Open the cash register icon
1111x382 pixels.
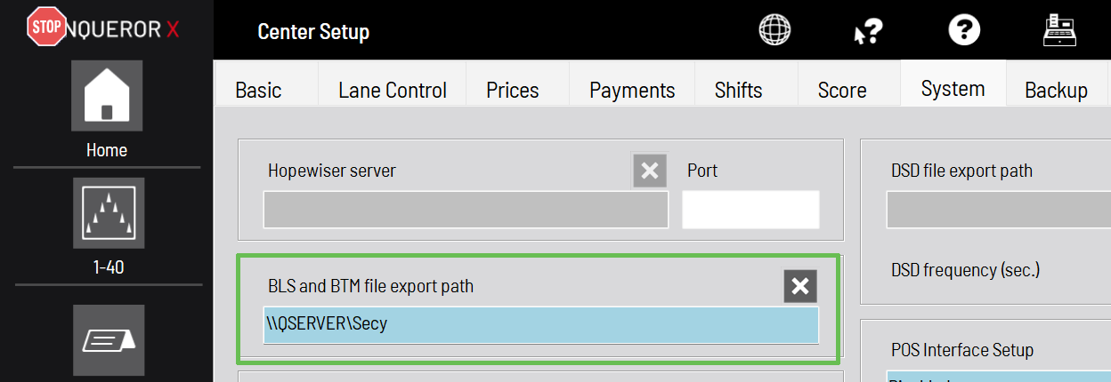pyautogui.click(x=1061, y=30)
